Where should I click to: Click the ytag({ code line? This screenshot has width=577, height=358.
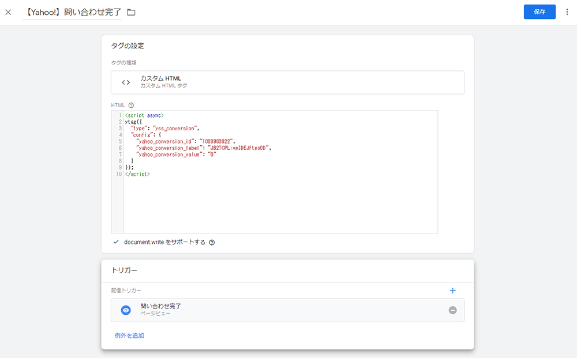click(x=133, y=122)
